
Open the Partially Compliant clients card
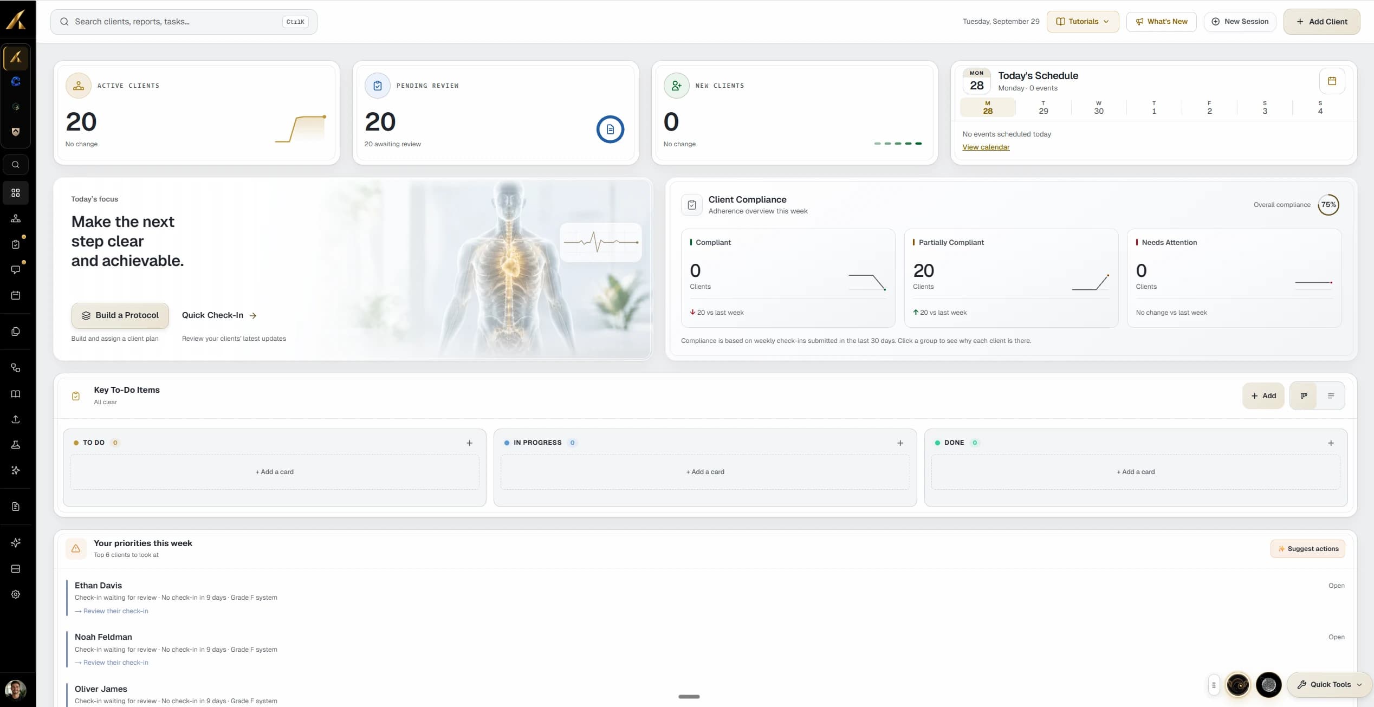click(x=1011, y=278)
